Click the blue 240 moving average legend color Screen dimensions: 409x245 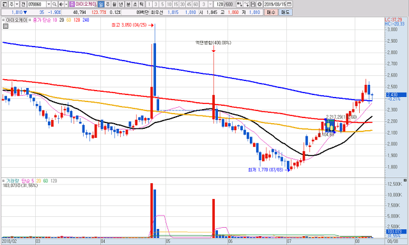(x=86, y=20)
